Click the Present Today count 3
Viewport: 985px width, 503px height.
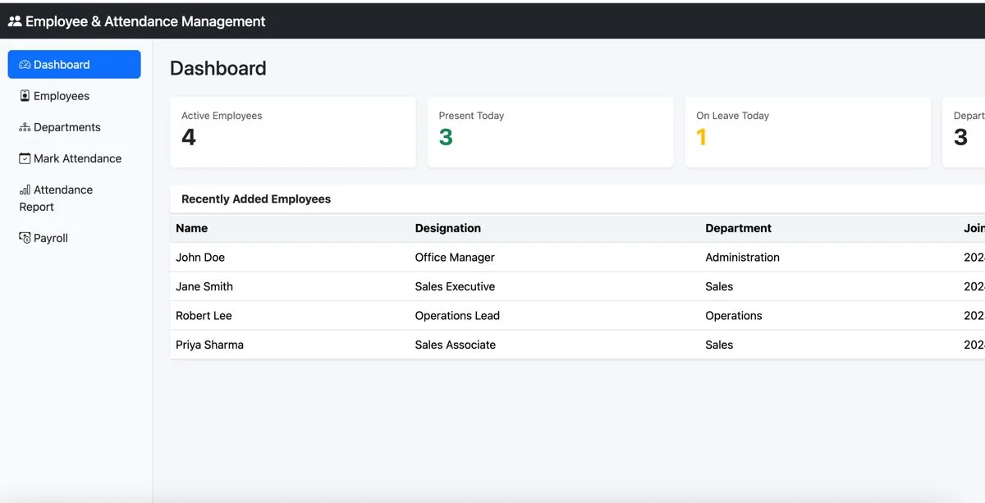(x=446, y=138)
